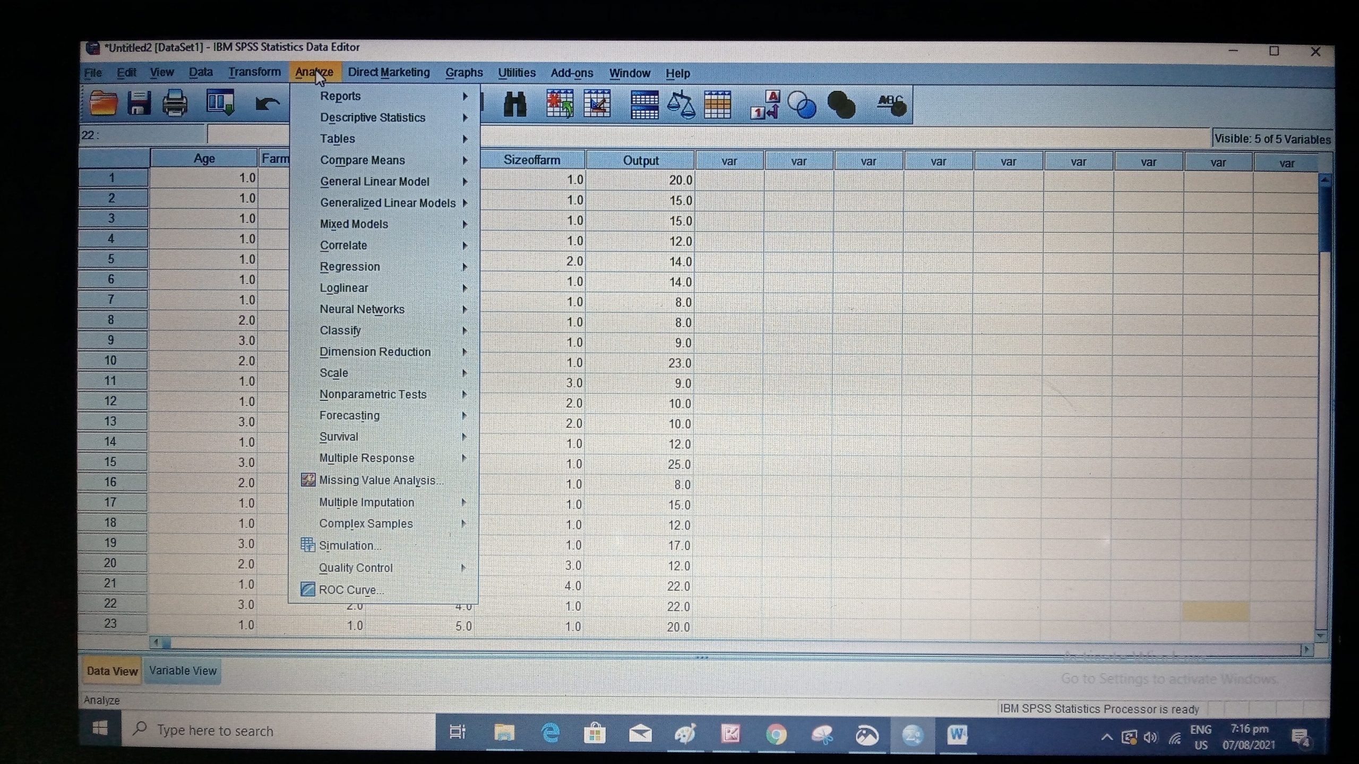Viewport: 1359px width, 764px height.
Task: Expand the Dimension Reduction submenu
Action: 384,351
